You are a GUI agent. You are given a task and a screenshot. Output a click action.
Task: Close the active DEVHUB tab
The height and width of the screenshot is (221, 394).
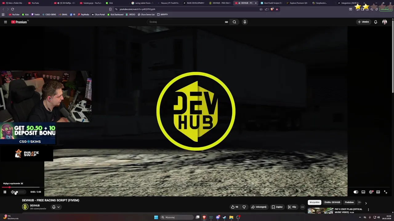click(x=255, y=3)
